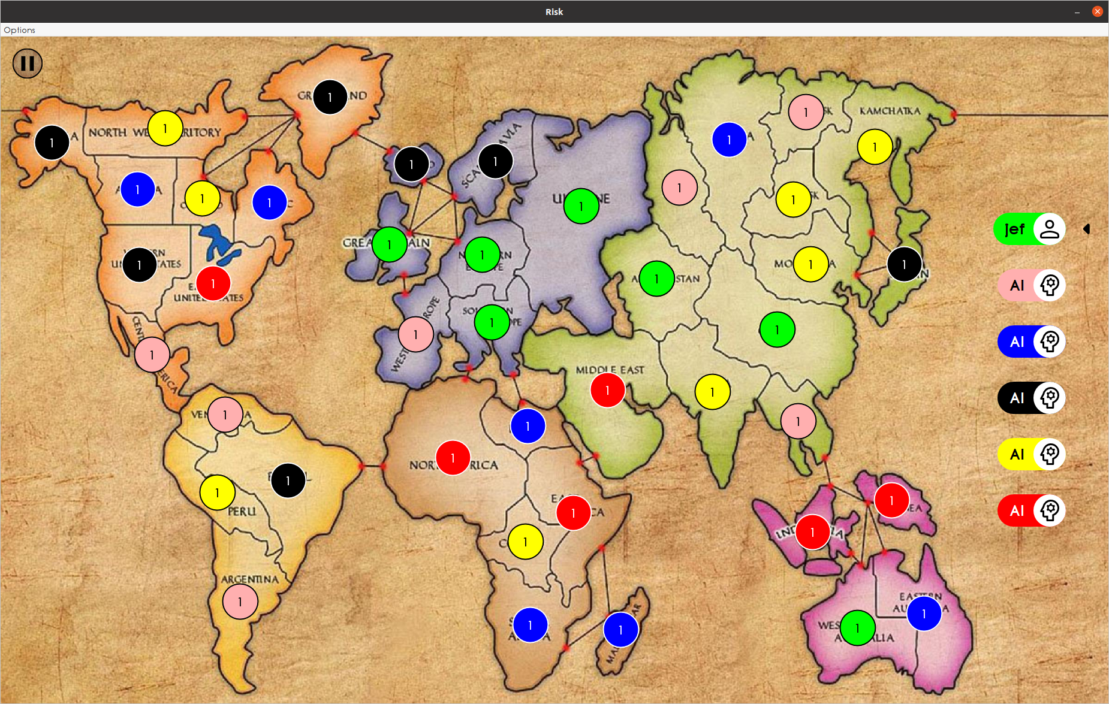Select black token on Iceland
Image resolution: width=1109 pixels, height=704 pixels.
pos(411,164)
